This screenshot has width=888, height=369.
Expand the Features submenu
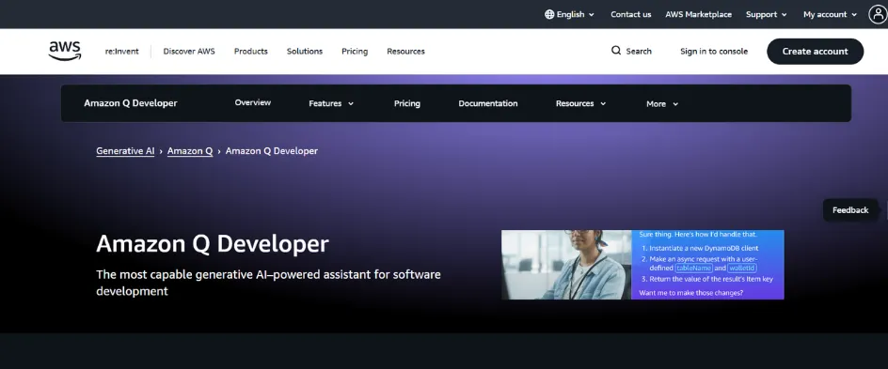331,103
